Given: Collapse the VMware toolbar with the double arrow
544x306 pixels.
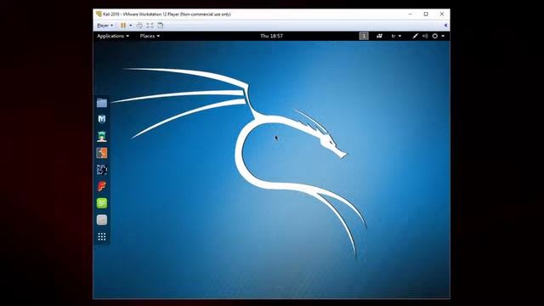Looking at the screenshot, I should pyautogui.click(x=445, y=25).
